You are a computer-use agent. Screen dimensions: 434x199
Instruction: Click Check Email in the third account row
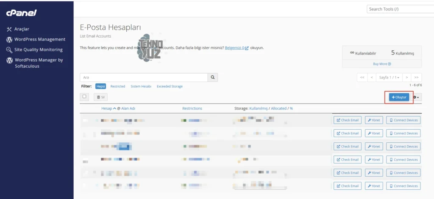(348, 147)
